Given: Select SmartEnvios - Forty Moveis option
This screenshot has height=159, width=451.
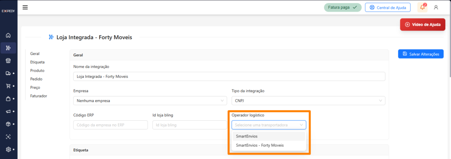Looking at the screenshot, I should click(269, 145).
